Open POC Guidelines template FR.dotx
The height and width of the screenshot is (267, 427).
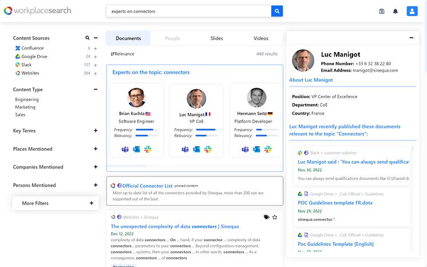point(335,203)
